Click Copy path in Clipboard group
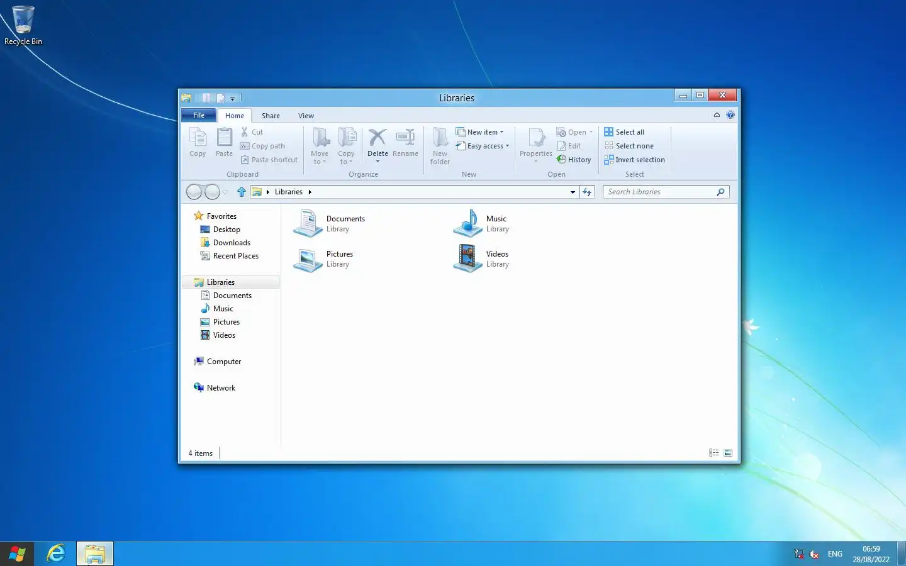This screenshot has width=906, height=566. coord(262,146)
